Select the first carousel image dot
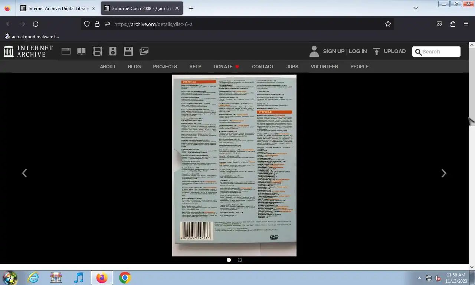Screen dimensions: 475x285 point(229,260)
